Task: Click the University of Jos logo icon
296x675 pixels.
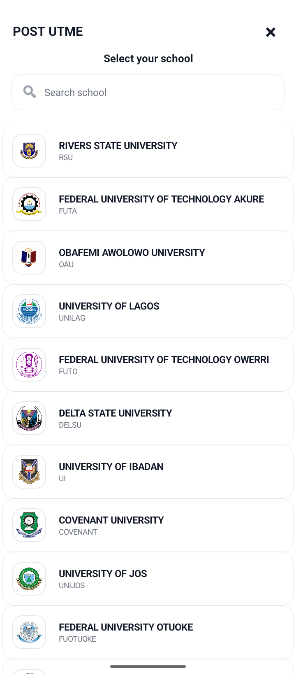Action: coord(29,579)
